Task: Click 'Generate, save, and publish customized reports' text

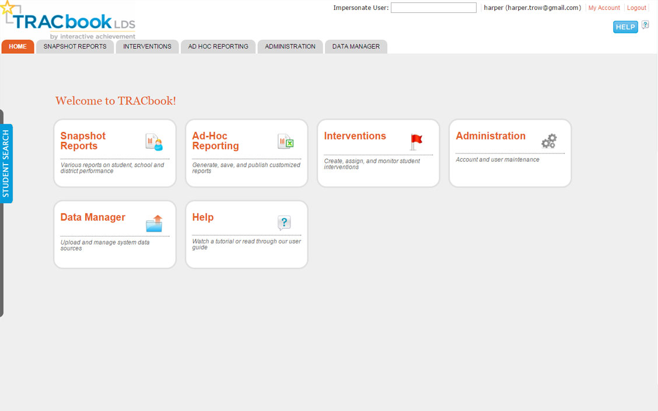Action: coord(246,168)
